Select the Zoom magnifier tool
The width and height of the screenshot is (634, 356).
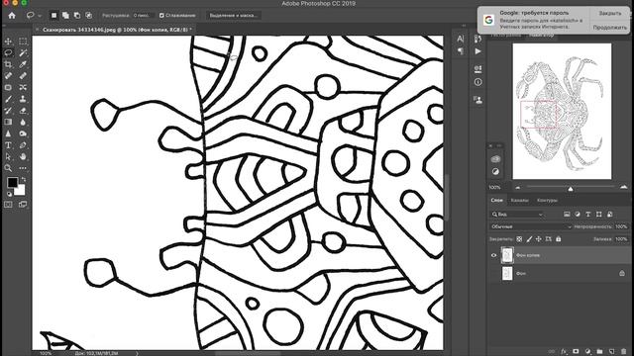tap(8, 168)
